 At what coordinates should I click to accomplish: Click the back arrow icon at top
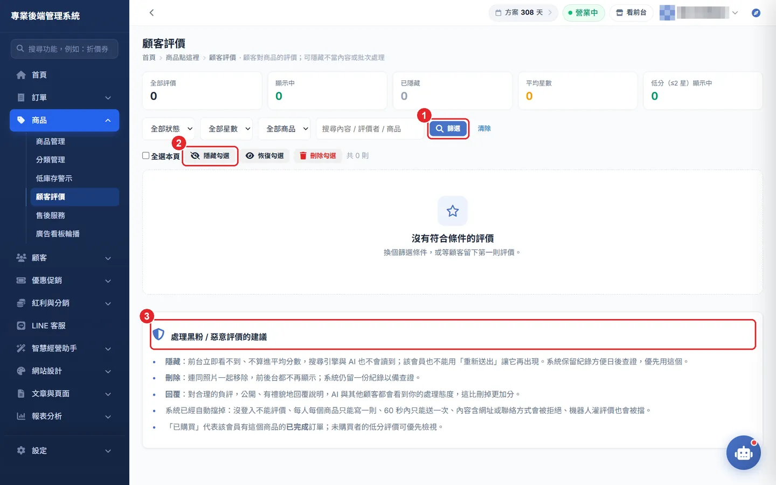151,12
